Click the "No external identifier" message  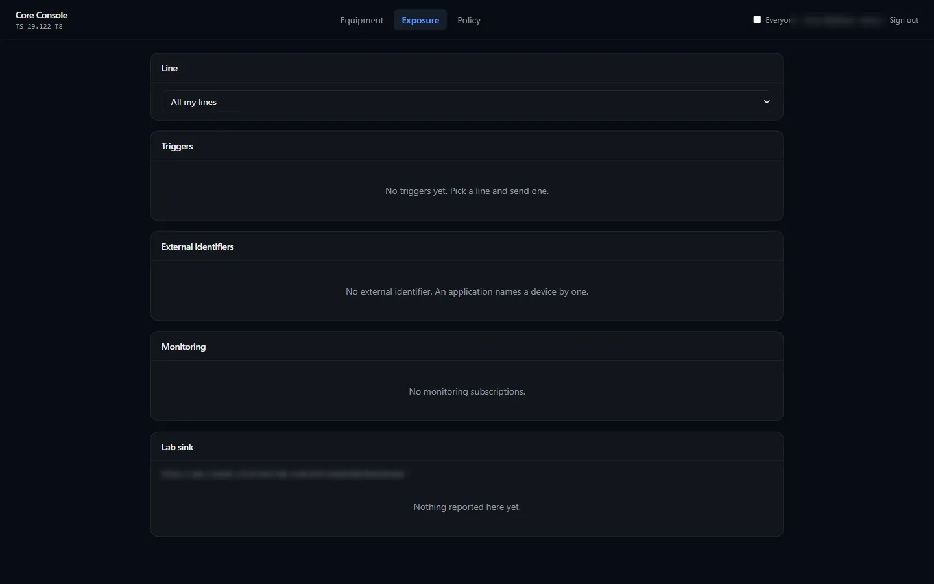(x=467, y=291)
